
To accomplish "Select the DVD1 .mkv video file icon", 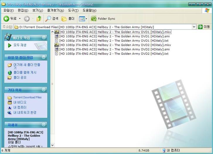I will pyautogui.click(x=57, y=32).
